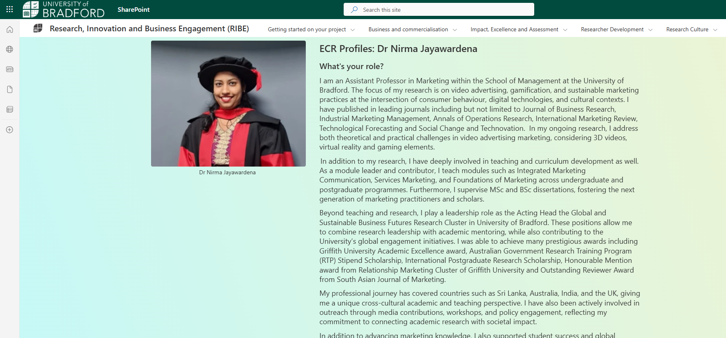Open the Research Culture menu item
Image resolution: width=726 pixels, height=338 pixels.
point(687,29)
